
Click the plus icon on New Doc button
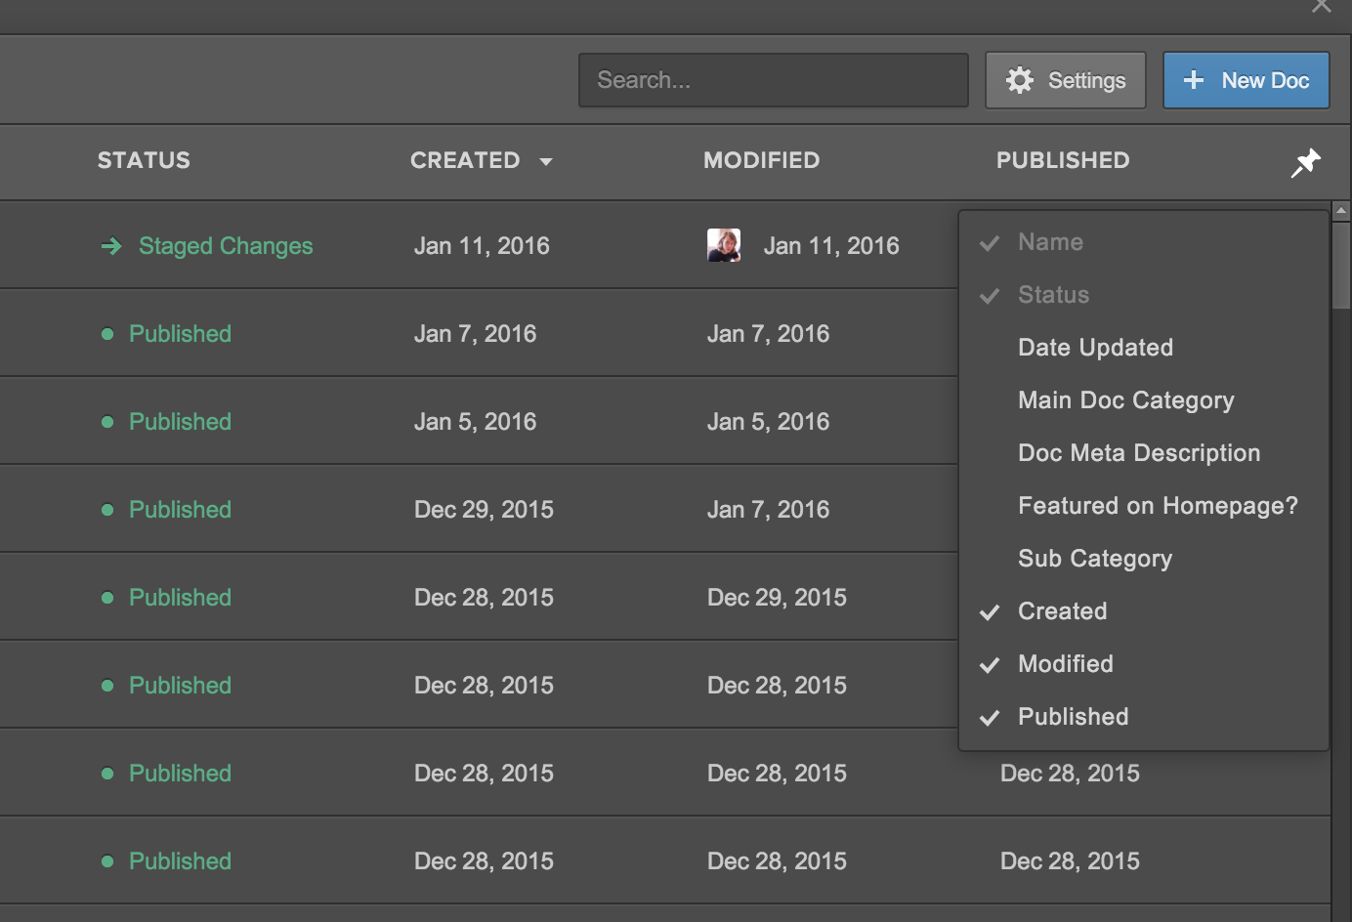[x=1194, y=80]
